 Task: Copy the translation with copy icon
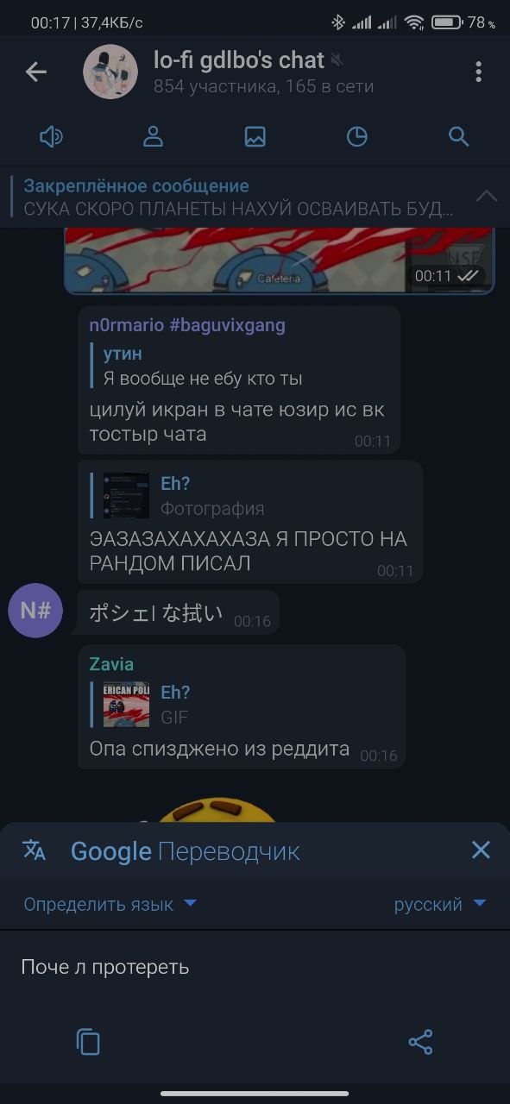tap(88, 1042)
